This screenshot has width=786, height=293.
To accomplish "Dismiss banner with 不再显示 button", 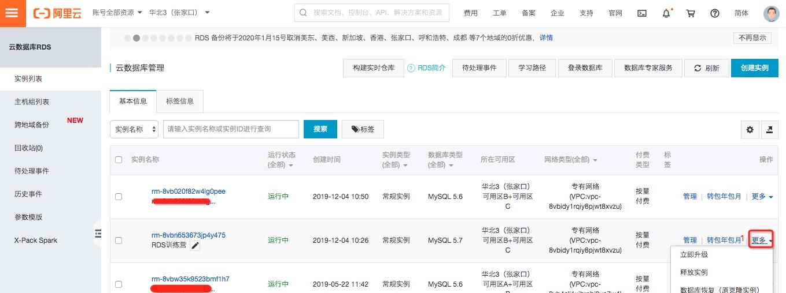I will (x=752, y=37).
